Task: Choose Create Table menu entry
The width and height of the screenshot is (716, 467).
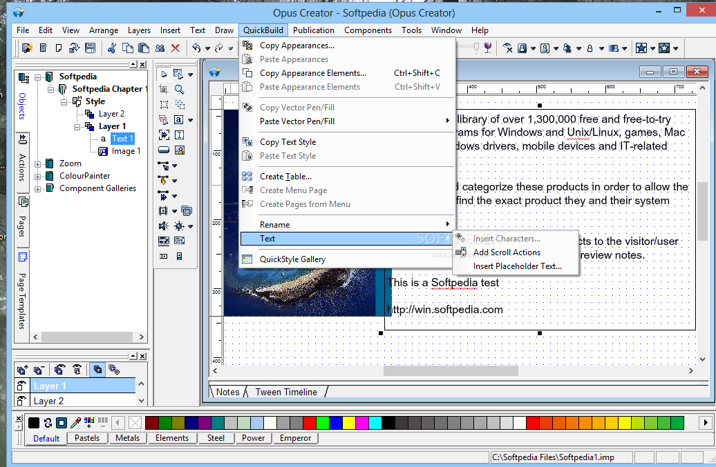Action: 348,177
